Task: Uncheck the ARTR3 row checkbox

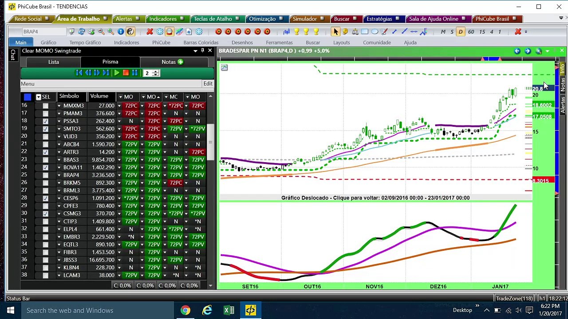Action: 45,152
